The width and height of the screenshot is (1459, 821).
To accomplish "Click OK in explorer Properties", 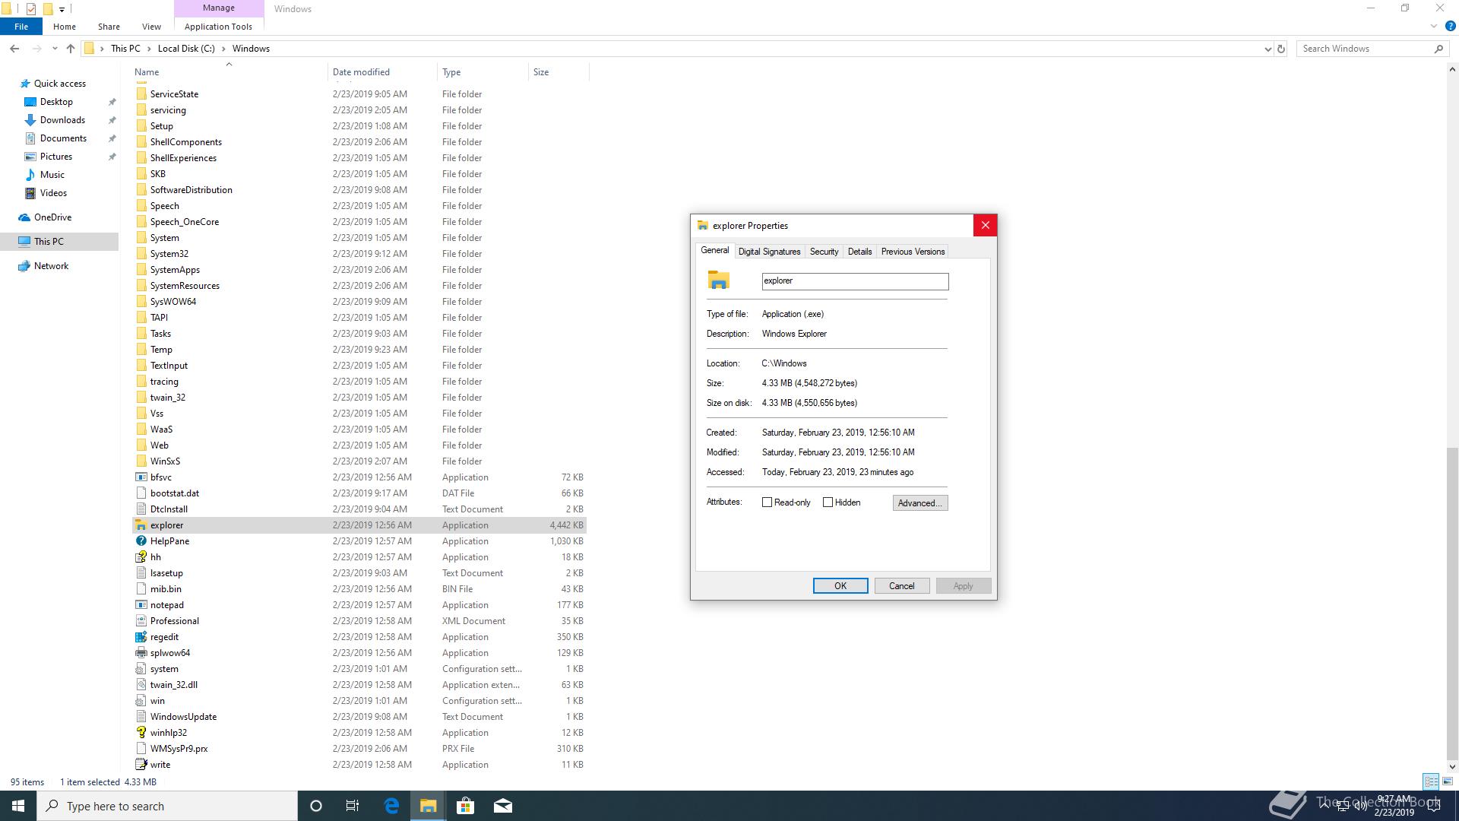I will [x=840, y=586].
